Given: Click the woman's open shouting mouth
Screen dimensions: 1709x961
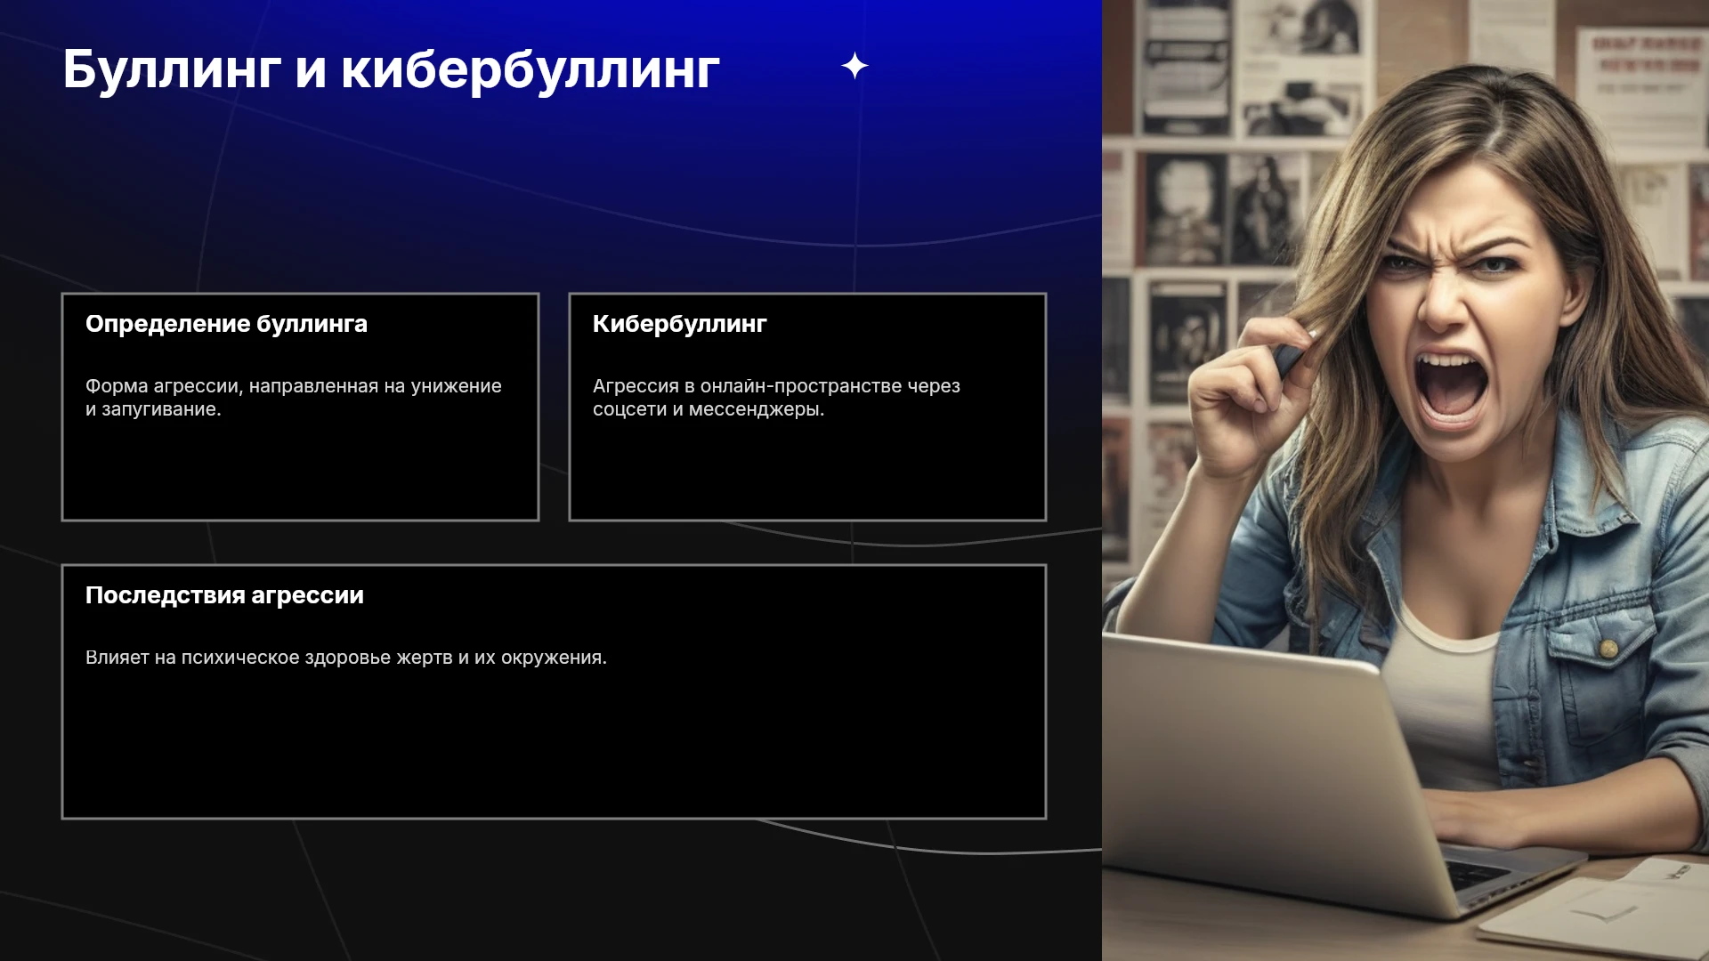Looking at the screenshot, I should [1453, 389].
